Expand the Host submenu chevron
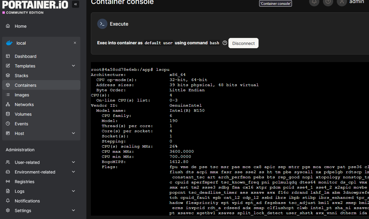Image resolution: width=369 pixels, height=219 pixels. [x=73, y=133]
